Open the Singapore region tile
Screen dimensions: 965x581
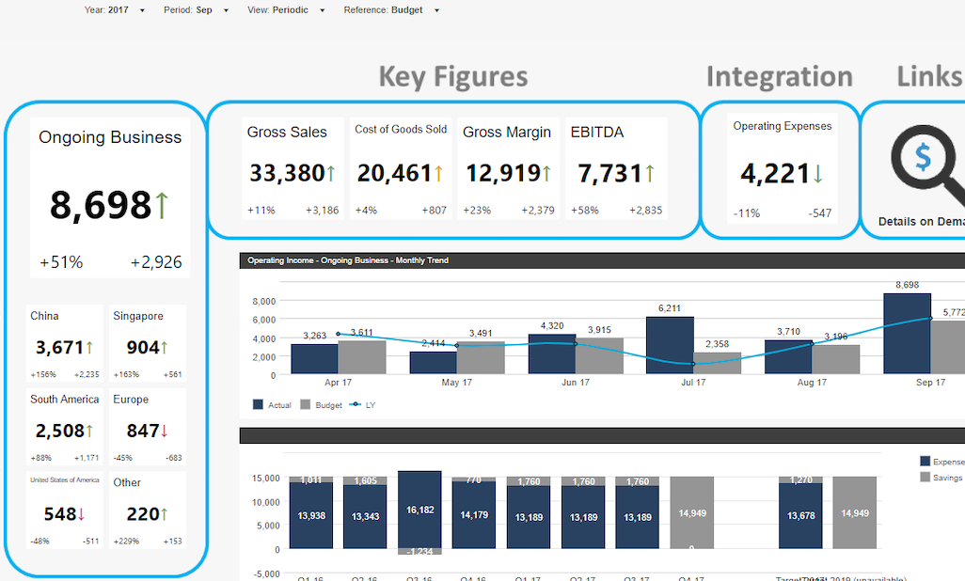pyautogui.click(x=148, y=343)
